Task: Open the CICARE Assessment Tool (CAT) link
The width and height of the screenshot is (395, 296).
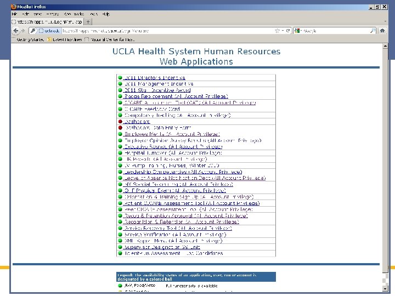Action: click(189, 103)
